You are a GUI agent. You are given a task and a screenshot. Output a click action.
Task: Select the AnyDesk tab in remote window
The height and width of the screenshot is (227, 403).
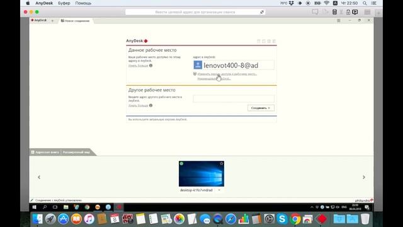[x=39, y=20]
